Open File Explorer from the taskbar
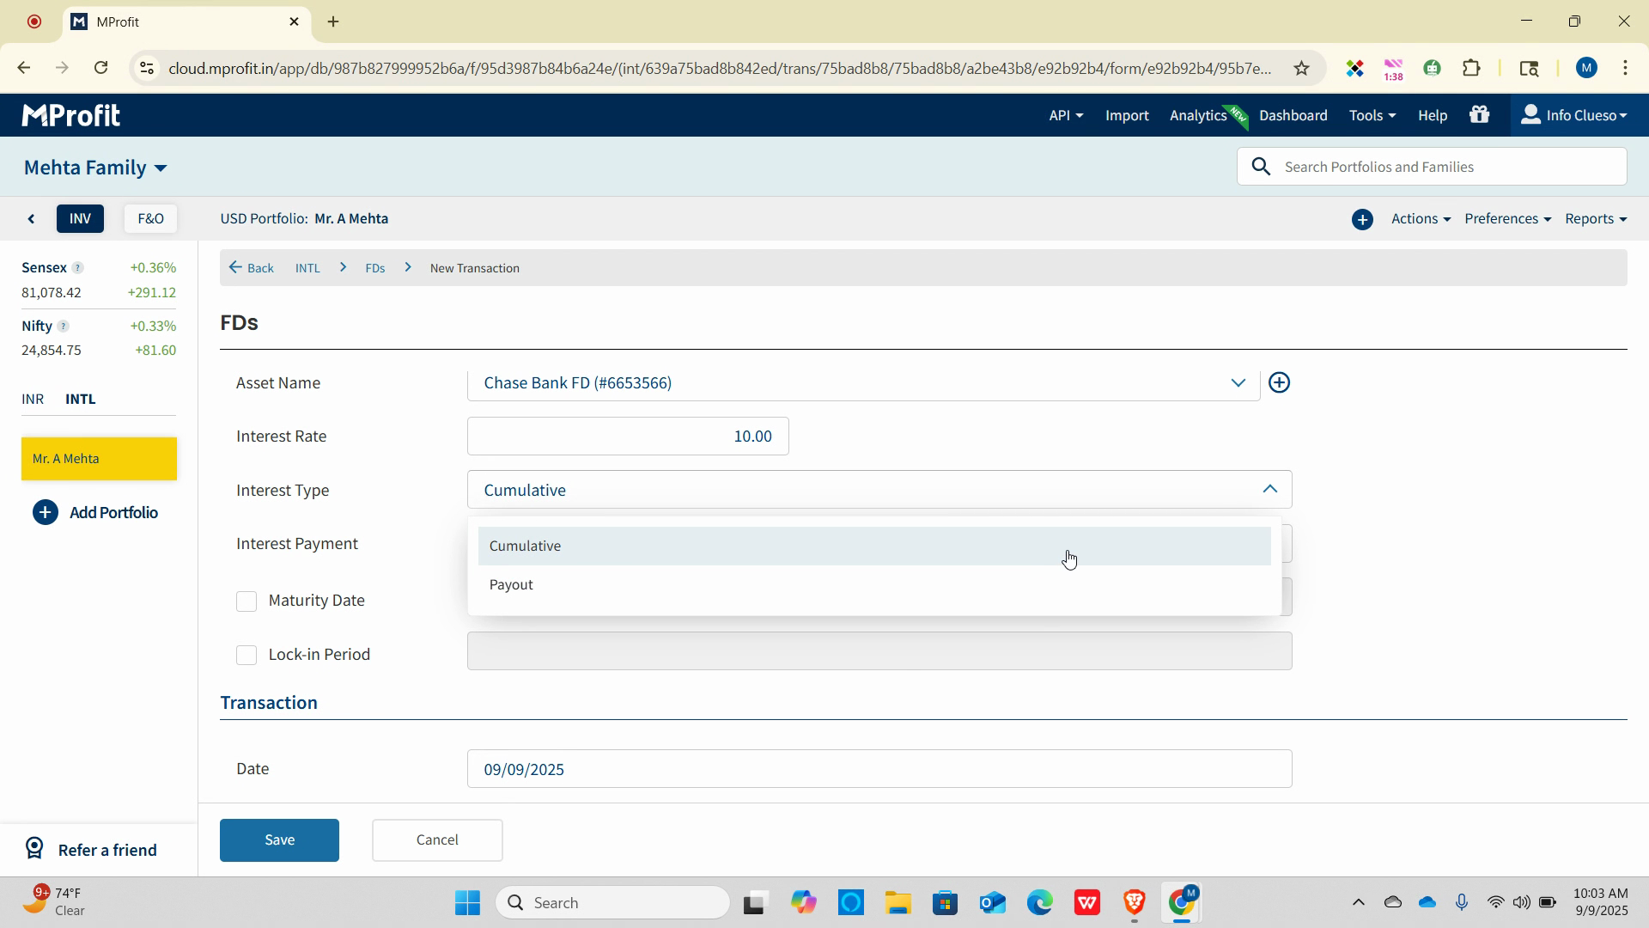The height and width of the screenshot is (928, 1649). click(898, 903)
